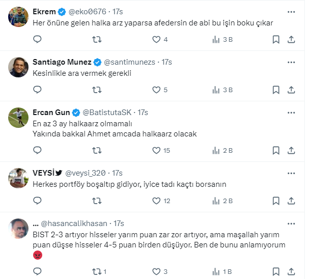Like VEYSİ's tweet about portföy

[x=157, y=201]
